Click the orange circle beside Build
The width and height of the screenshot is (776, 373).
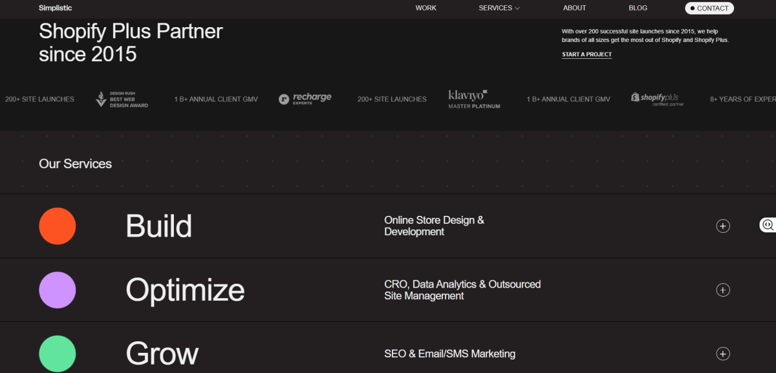[x=58, y=226]
